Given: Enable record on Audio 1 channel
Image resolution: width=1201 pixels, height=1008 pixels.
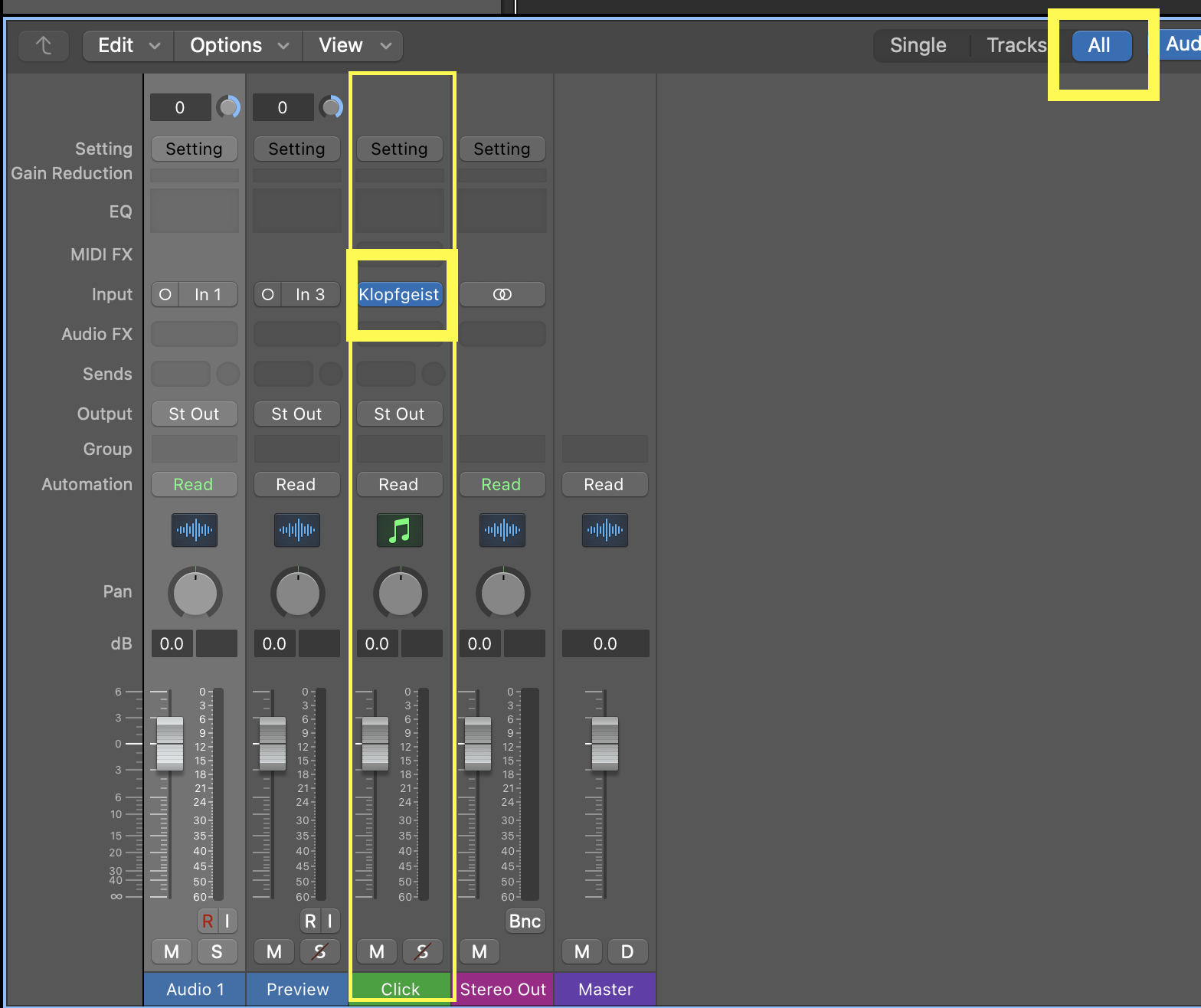Looking at the screenshot, I should (x=208, y=921).
